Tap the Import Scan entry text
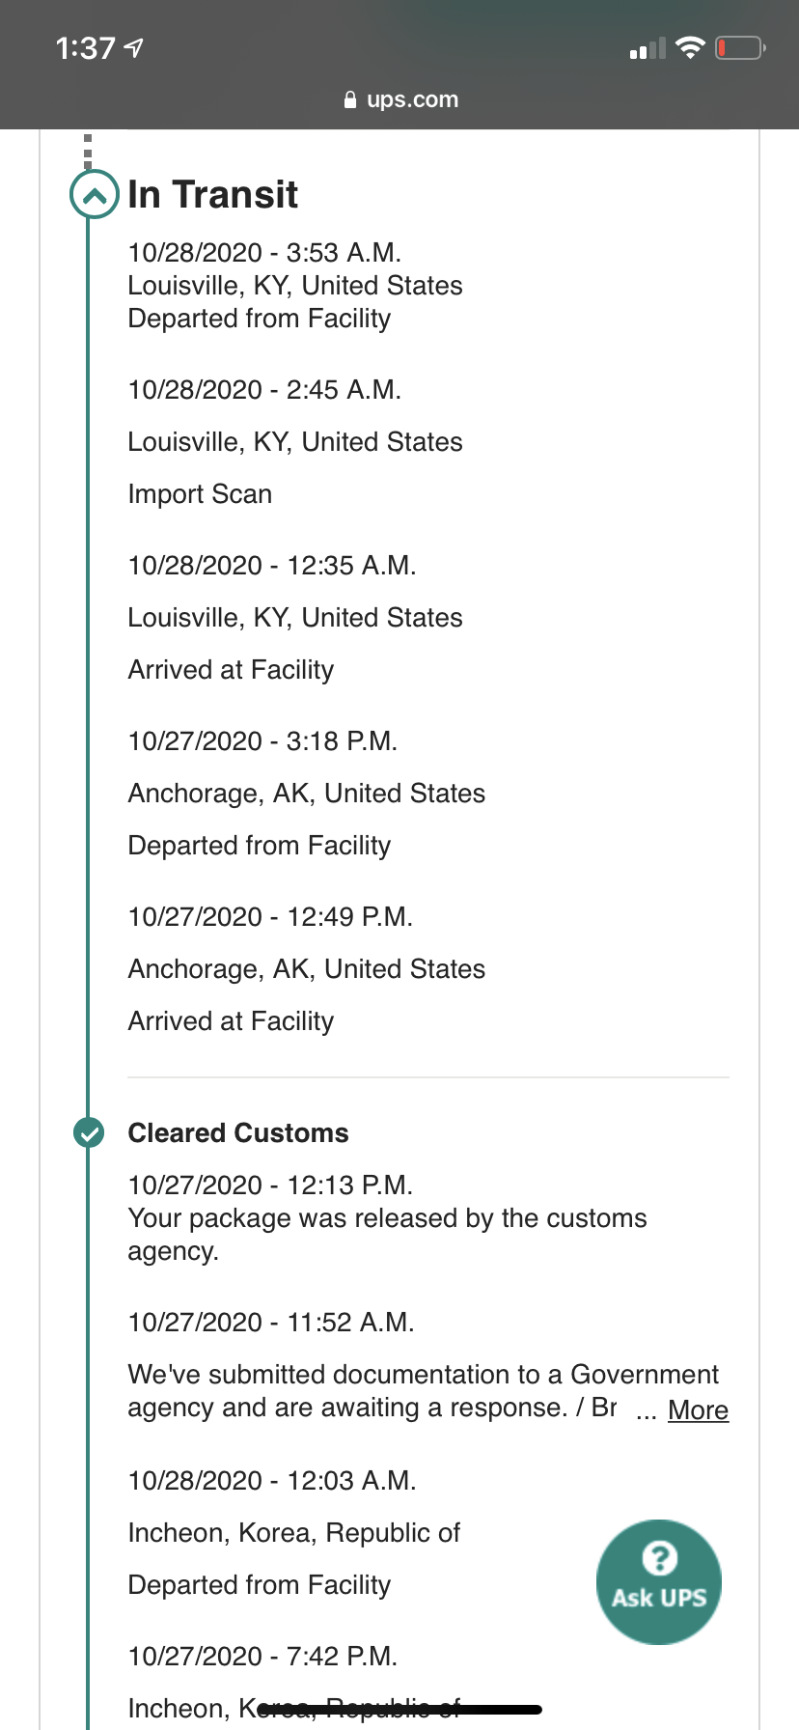Image resolution: width=799 pixels, height=1730 pixels. pyautogui.click(x=200, y=494)
